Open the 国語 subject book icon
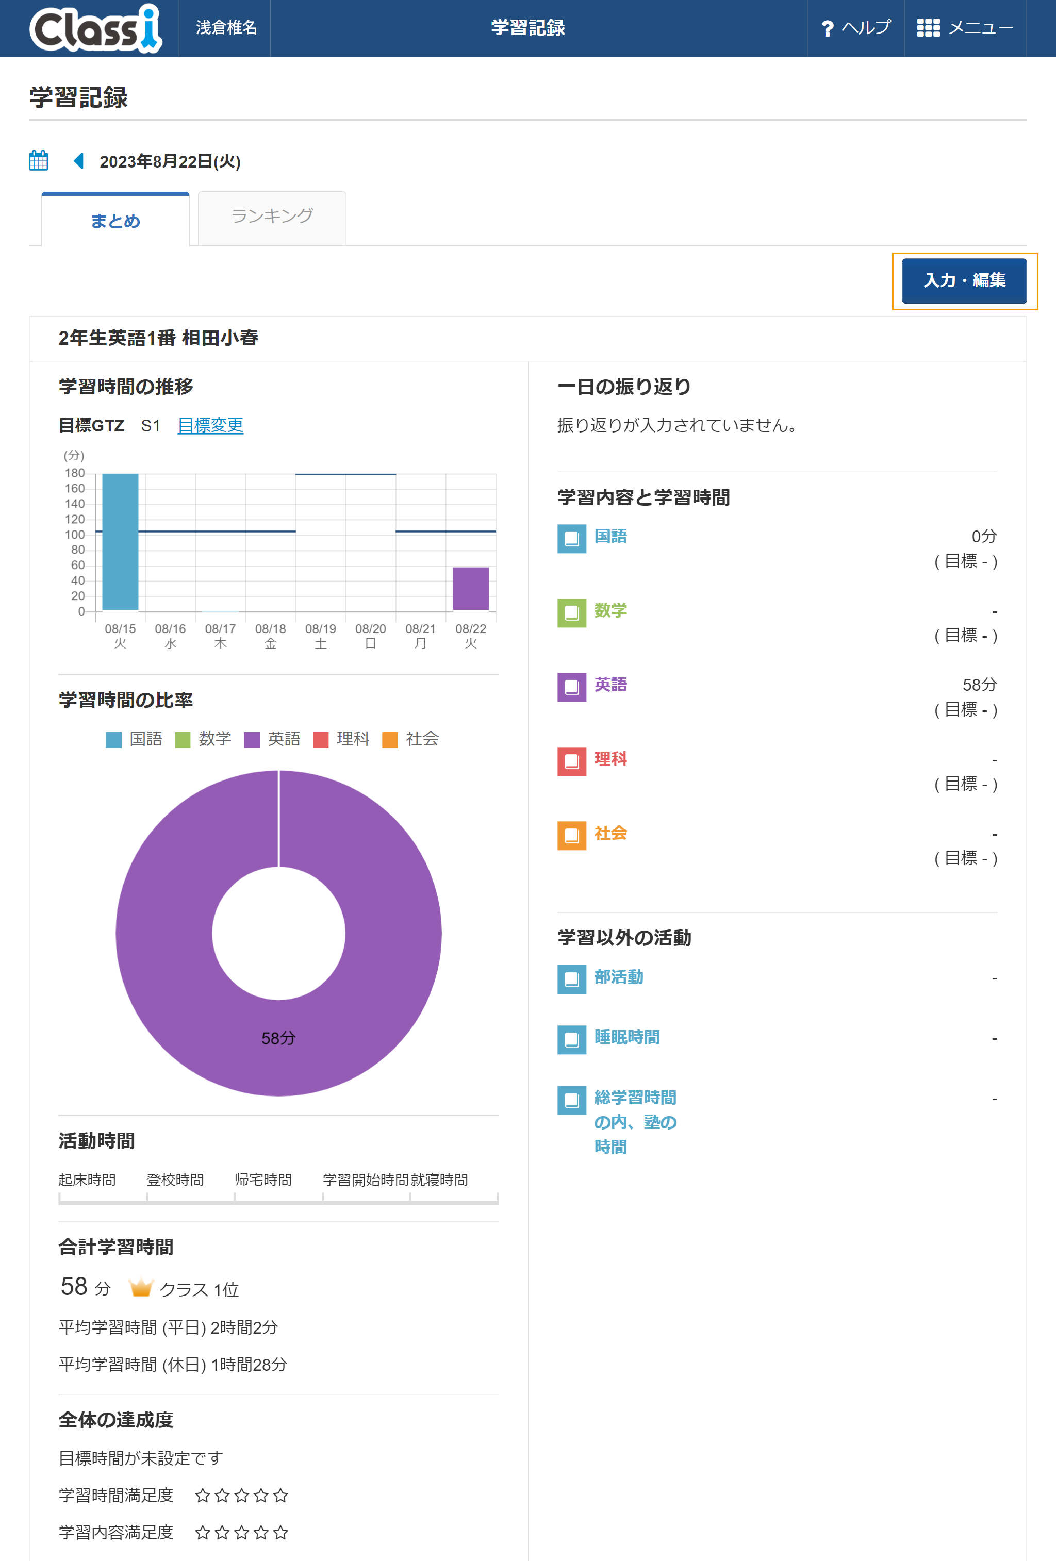Image resolution: width=1056 pixels, height=1561 pixels. pos(572,538)
